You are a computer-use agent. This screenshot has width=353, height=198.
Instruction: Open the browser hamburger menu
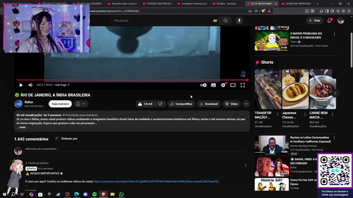tap(349, 11)
